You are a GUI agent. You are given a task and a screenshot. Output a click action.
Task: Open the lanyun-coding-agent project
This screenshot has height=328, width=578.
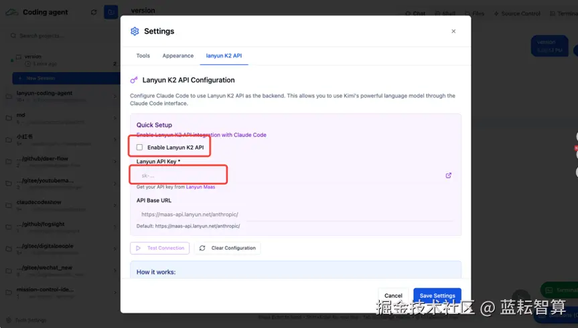[61, 96]
